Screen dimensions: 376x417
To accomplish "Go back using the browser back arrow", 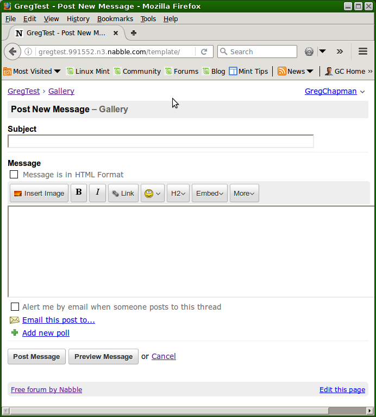I will click(12, 52).
